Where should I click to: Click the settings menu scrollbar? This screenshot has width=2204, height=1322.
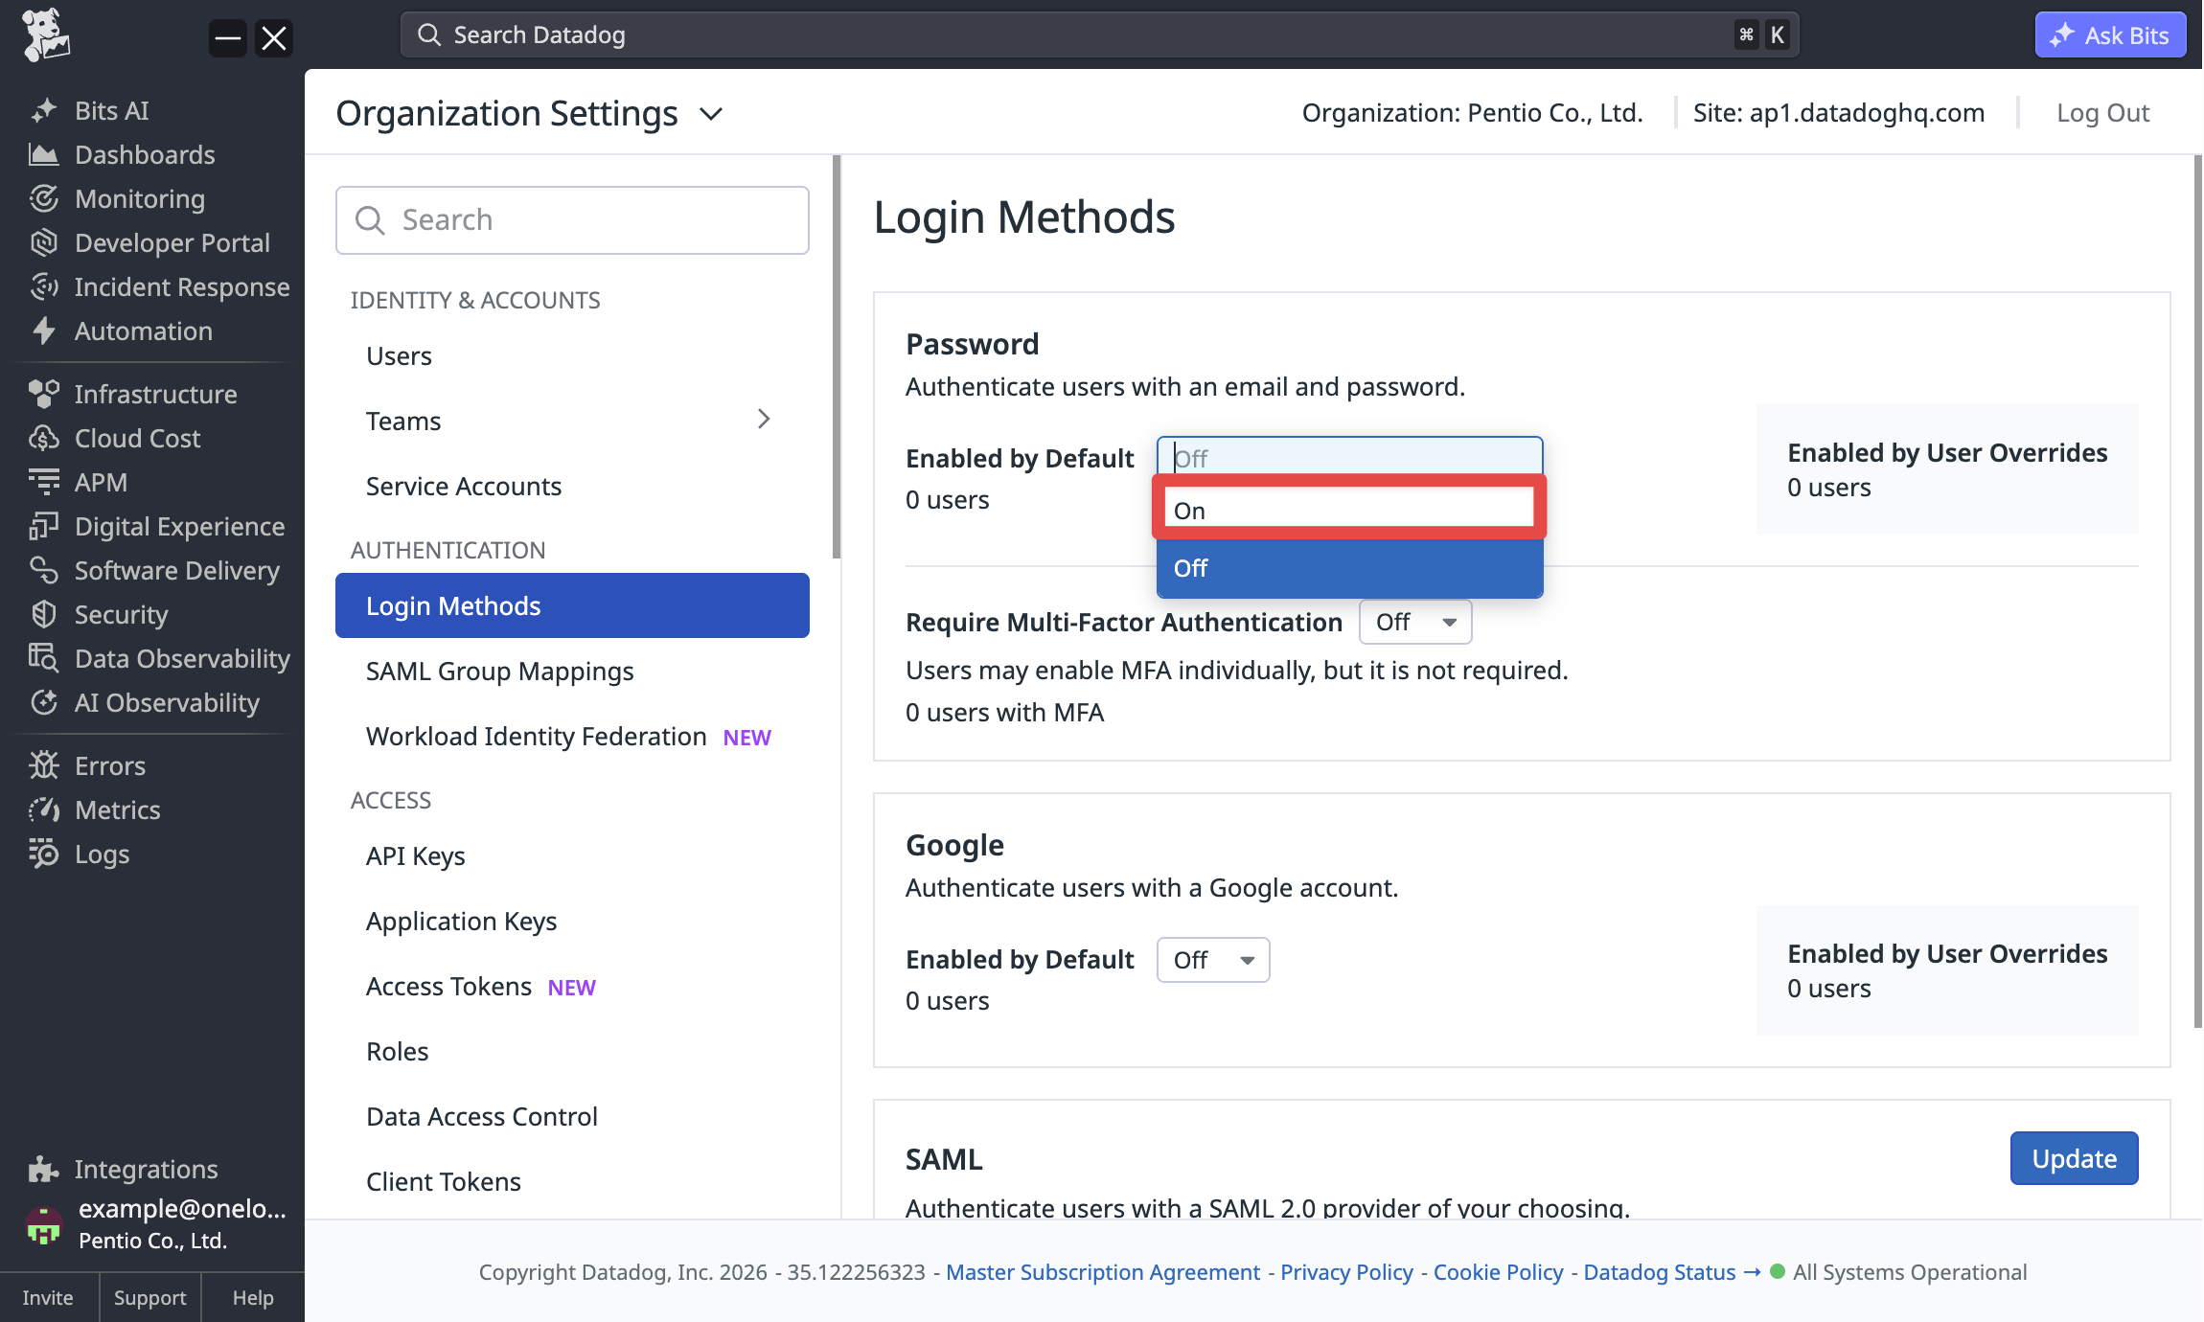(x=836, y=356)
